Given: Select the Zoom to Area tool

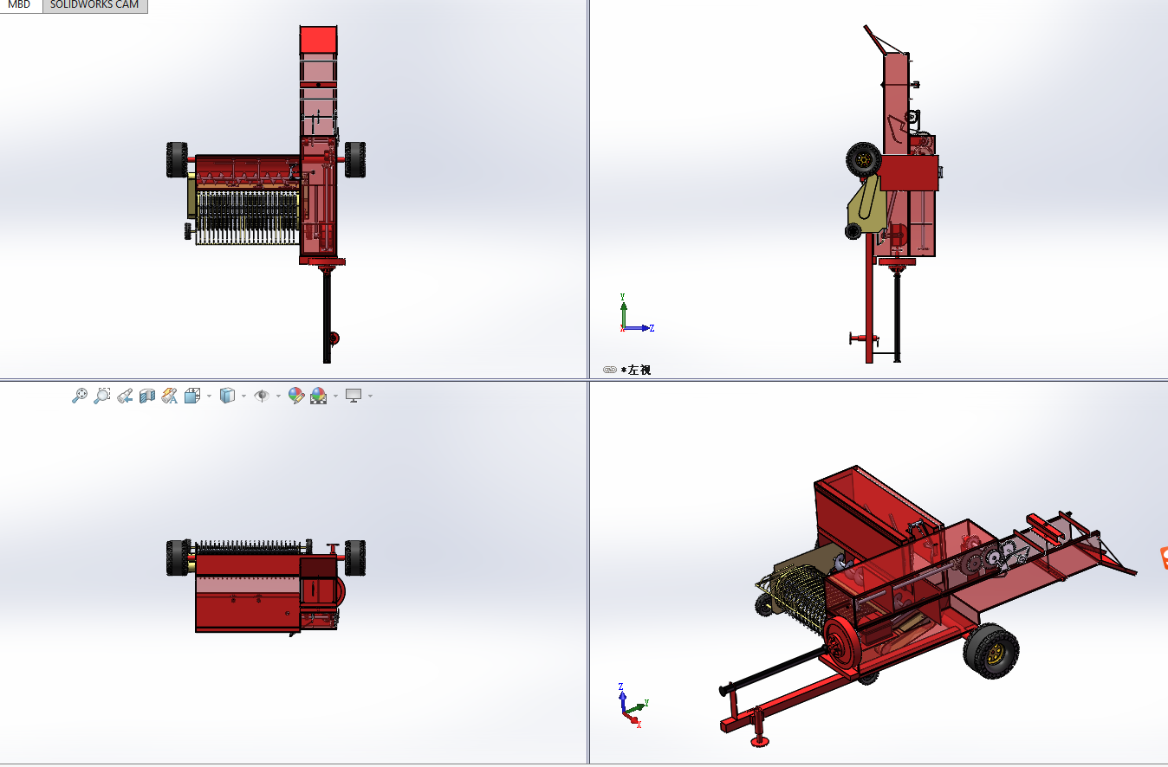Looking at the screenshot, I should coord(101,396).
